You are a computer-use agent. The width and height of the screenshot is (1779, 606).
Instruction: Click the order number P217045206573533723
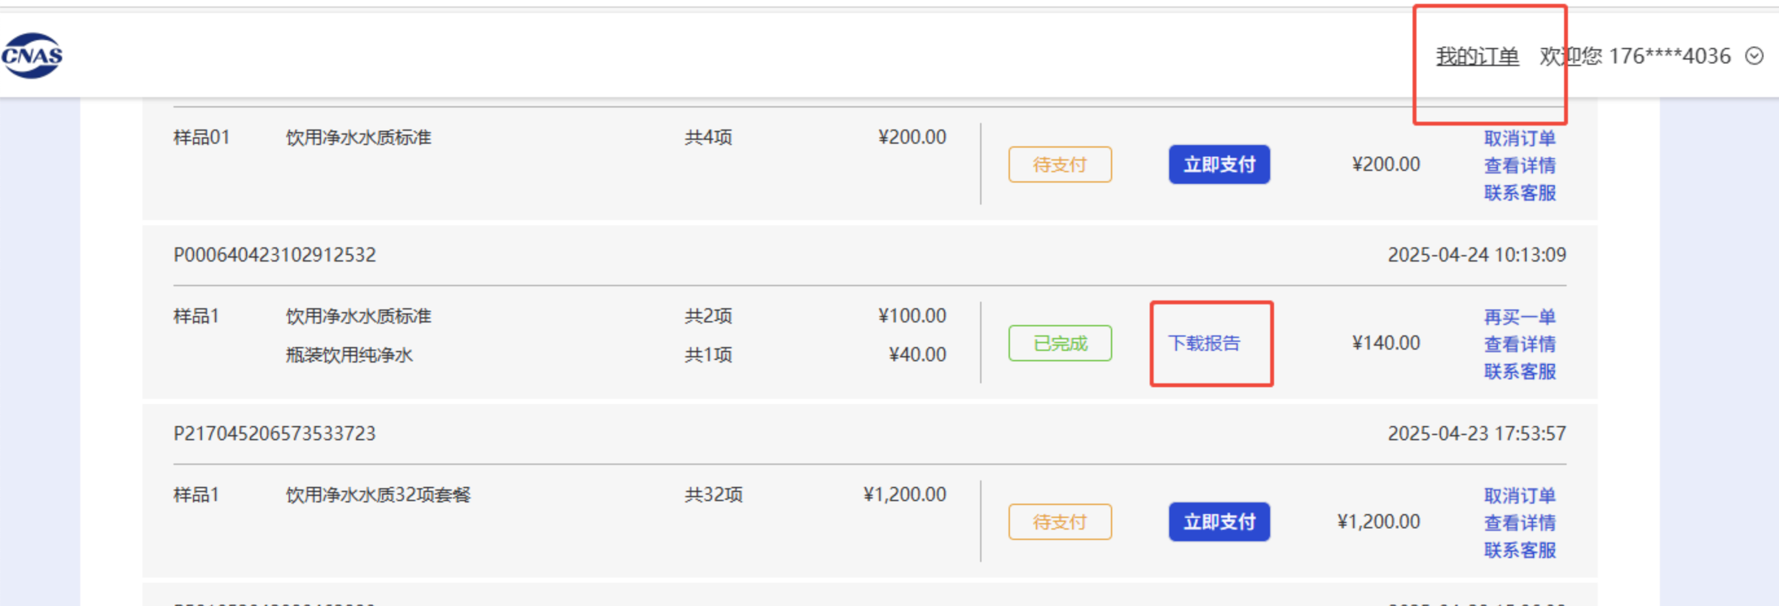click(274, 433)
